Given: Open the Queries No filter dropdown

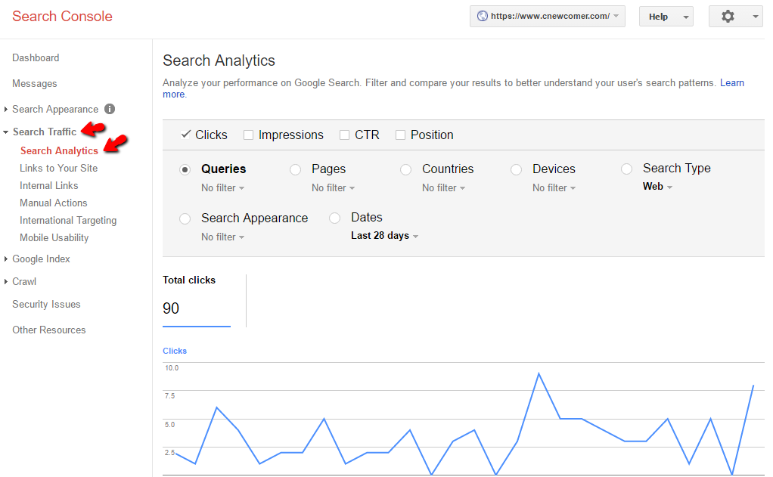Looking at the screenshot, I should [x=223, y=187].
